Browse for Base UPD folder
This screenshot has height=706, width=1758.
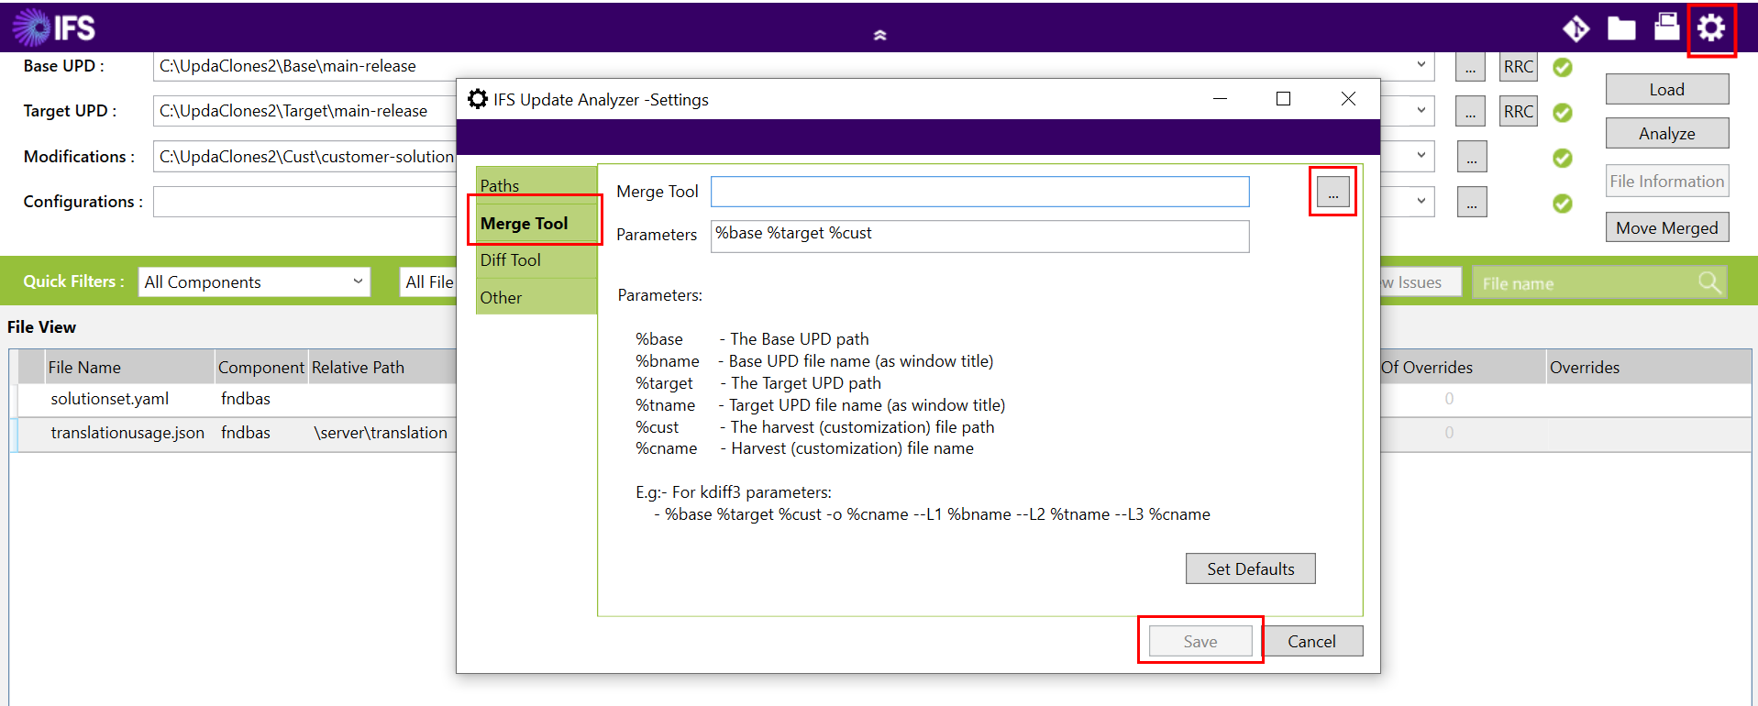tap(1470, 67)
